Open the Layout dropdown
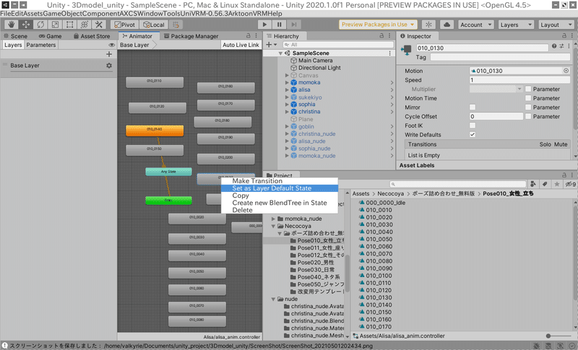Viewport: 578px width, 350px height. [556, 25]
